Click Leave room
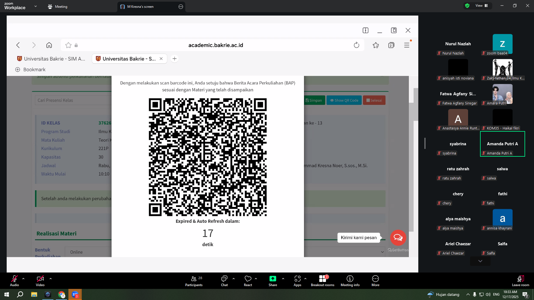Image resolution: width=534 pixels, height=300 pixels. (x=521, y=281)
